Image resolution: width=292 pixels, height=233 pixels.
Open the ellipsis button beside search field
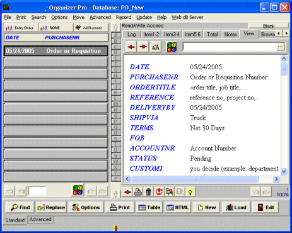tap(281, 47)
